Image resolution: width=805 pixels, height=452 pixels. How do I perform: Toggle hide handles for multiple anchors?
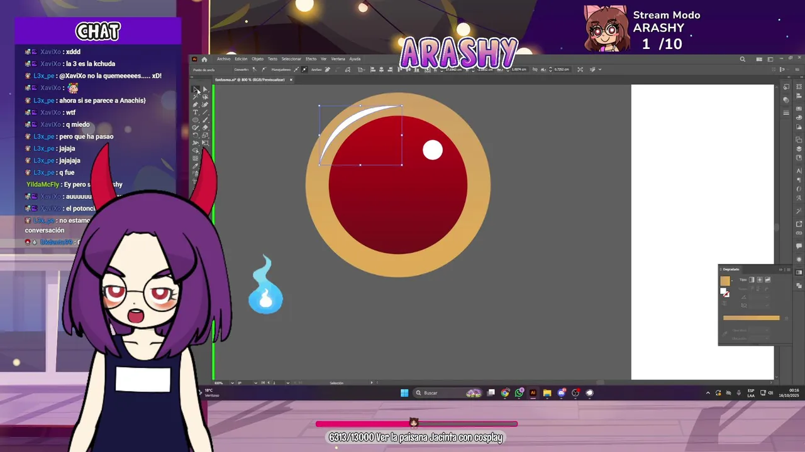pyautogui.click(x=304, y=70)
